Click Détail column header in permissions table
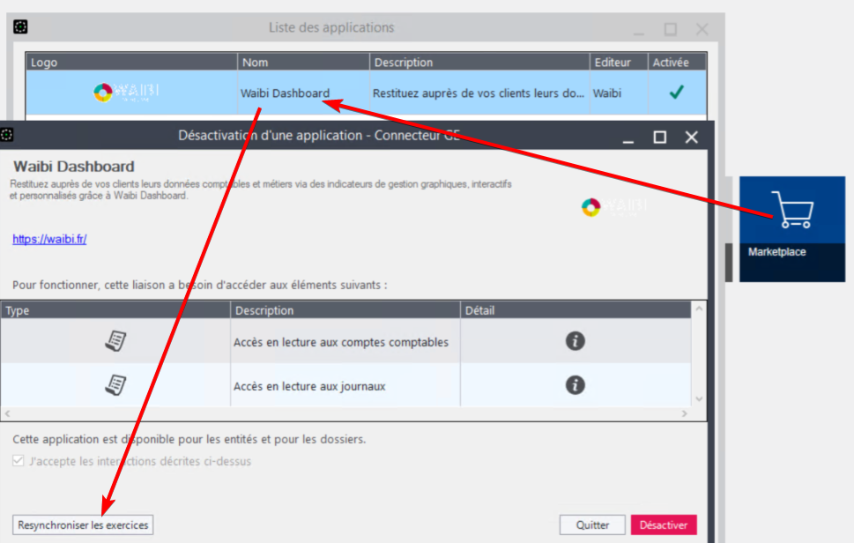This screenshot has height=543, width=854. [576, 310]
